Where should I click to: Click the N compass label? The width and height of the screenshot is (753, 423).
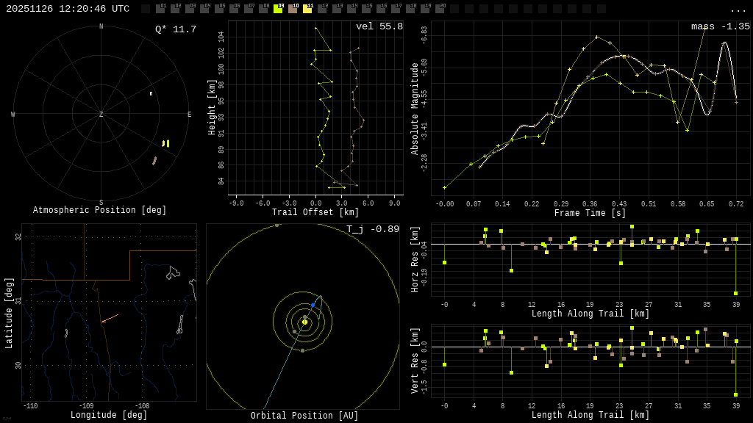click(101, 26)
